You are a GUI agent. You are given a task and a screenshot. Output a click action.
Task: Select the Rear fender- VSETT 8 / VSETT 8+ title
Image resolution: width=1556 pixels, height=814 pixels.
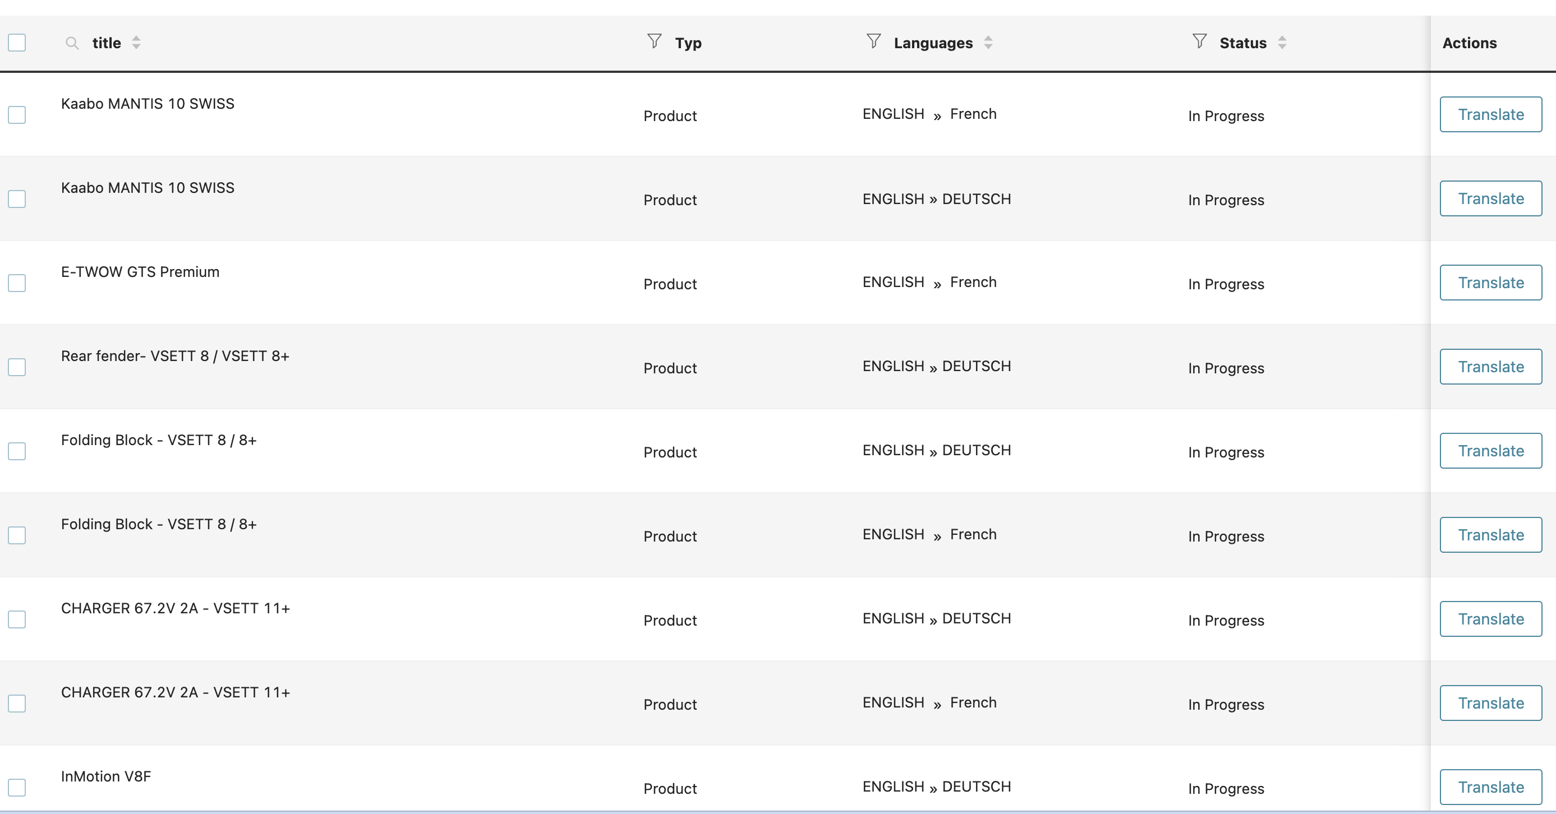click(175, 355)
